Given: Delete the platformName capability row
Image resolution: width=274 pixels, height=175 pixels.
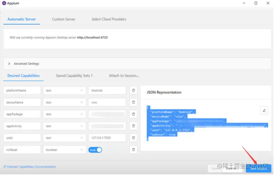Looking at the screenshot, I should click(133, 90).
